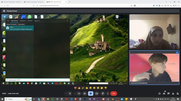Click the UNITY Microsoft Store search result
This screenshot has height=101, width=181.
coord(20,28)
